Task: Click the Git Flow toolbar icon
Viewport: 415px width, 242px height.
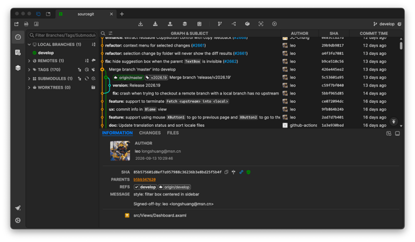Action: [233, 24]
